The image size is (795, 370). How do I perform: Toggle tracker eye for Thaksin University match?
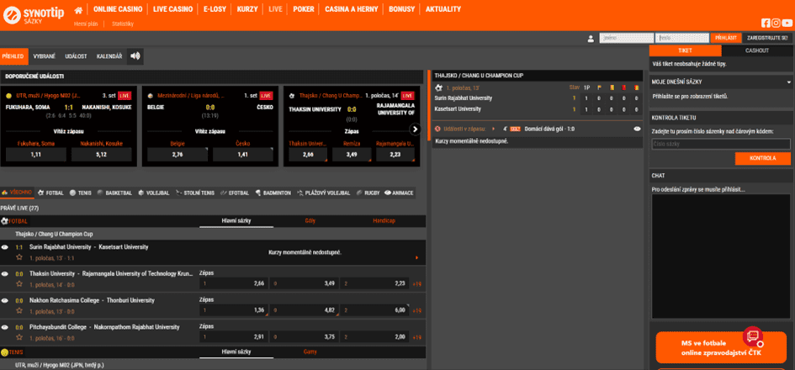click(5, 273)
